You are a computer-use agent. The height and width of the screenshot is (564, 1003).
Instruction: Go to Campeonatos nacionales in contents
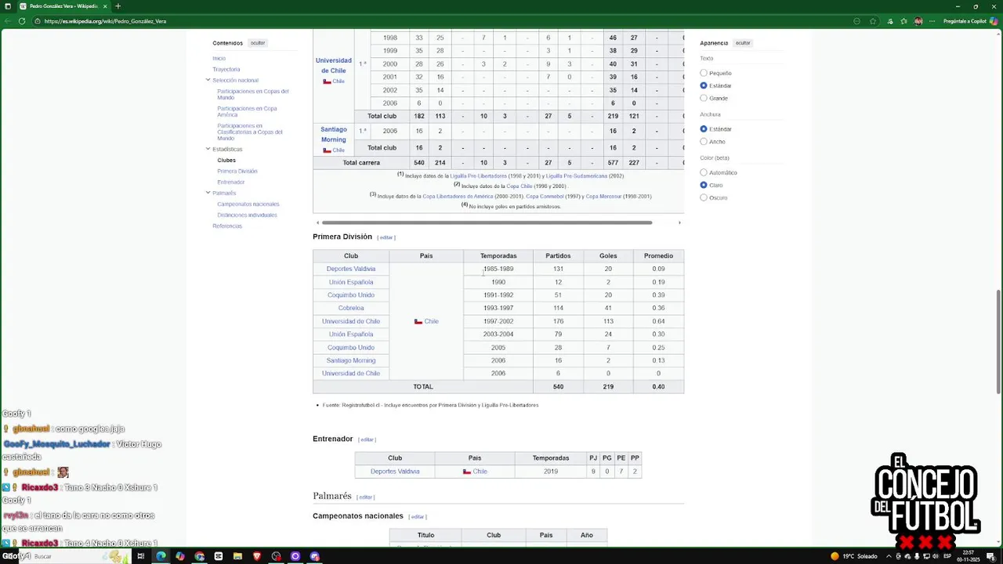pos(248,204)
